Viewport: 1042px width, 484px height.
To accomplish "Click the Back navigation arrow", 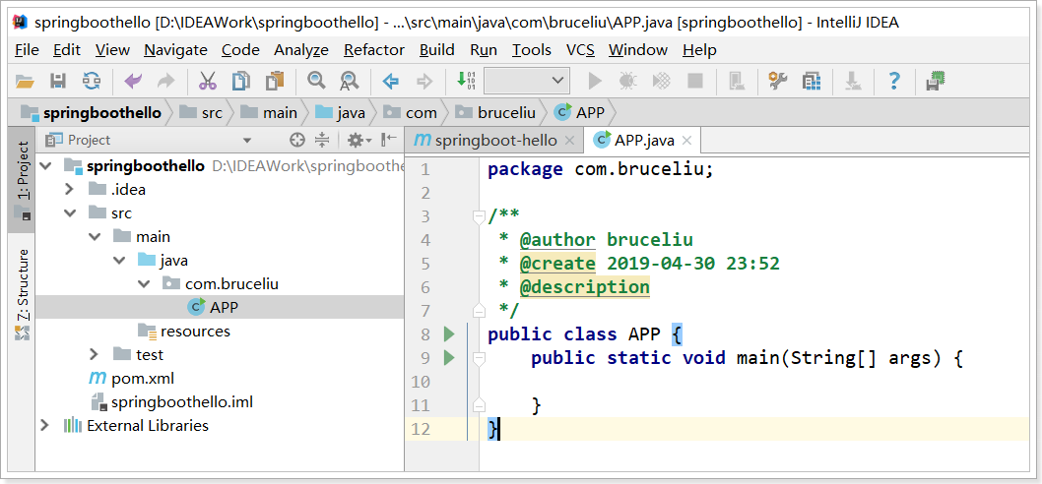I will point(391,82).
